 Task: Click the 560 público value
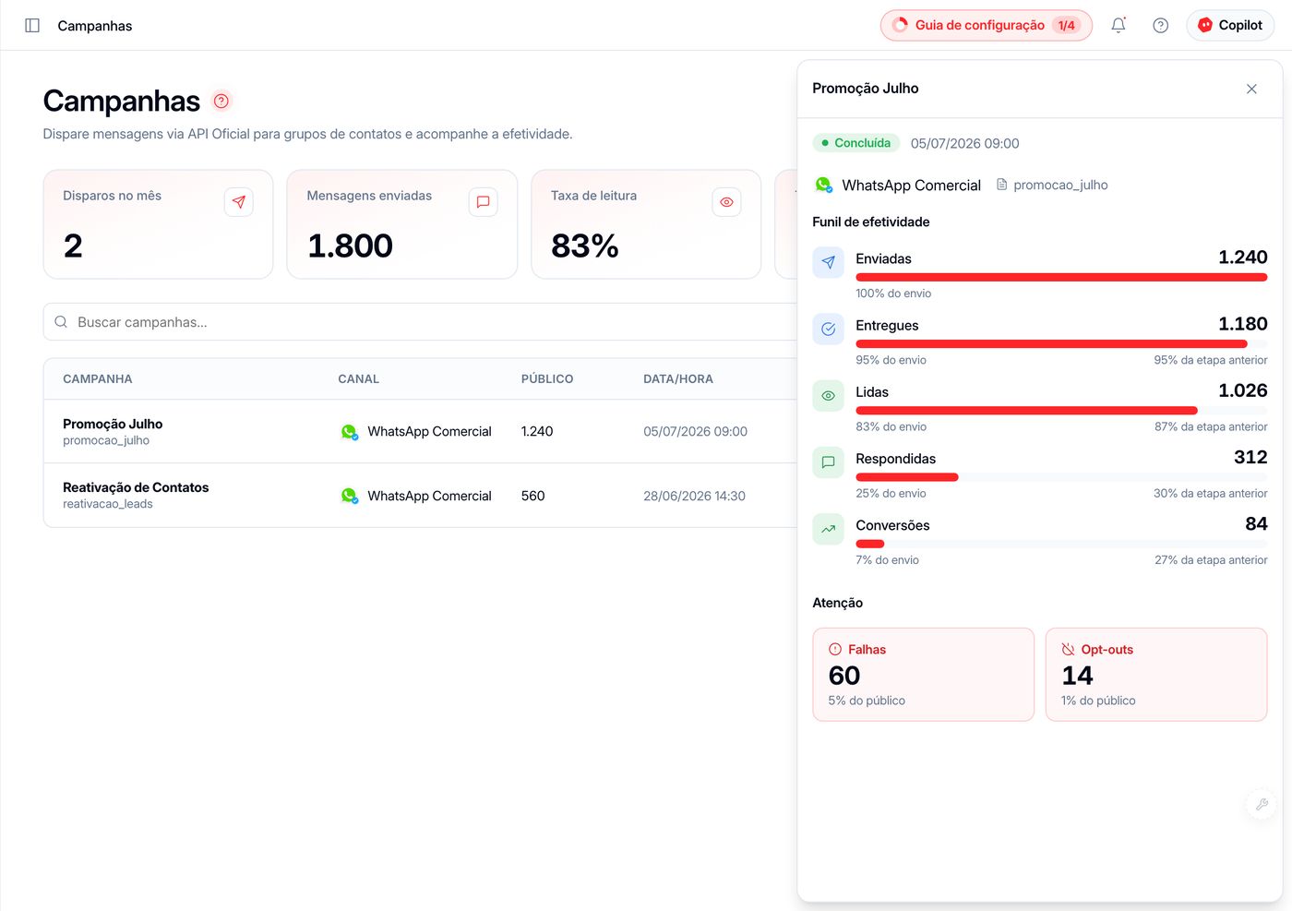533,496
